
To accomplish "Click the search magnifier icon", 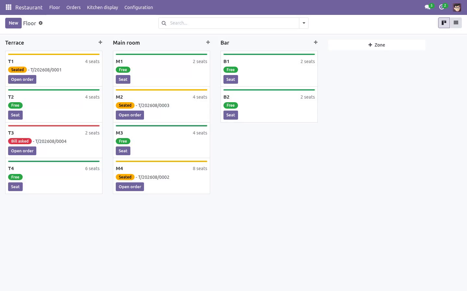I will click(x=164, y=23).
